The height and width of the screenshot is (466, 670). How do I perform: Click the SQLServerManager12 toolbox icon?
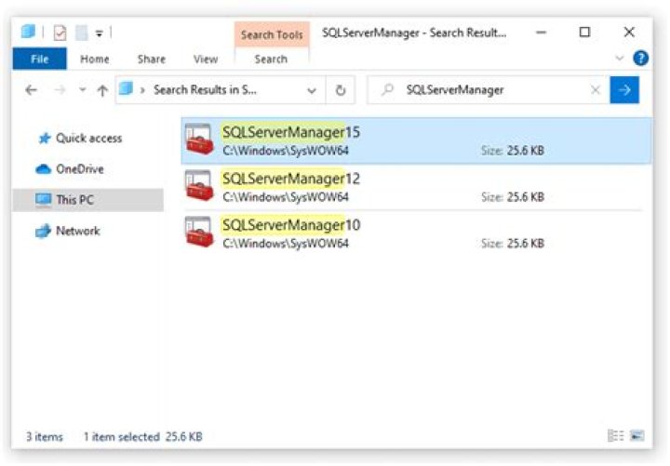(199, 186)
